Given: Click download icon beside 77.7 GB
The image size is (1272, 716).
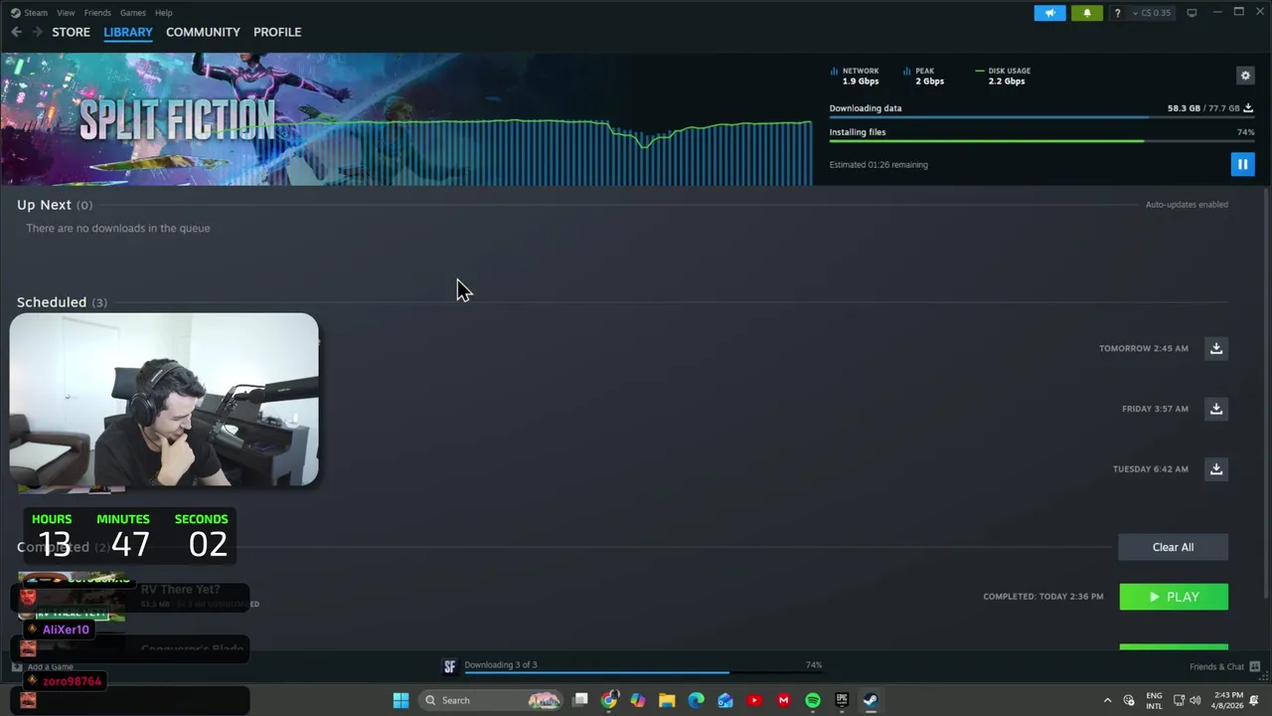Looking at the screenshot, I should click(1248, 107).
